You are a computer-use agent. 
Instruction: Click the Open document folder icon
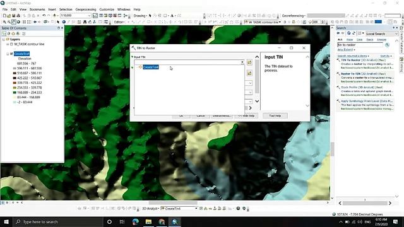click(9, 16)
